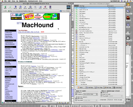Click the Group name text field

tap(116, 100)
